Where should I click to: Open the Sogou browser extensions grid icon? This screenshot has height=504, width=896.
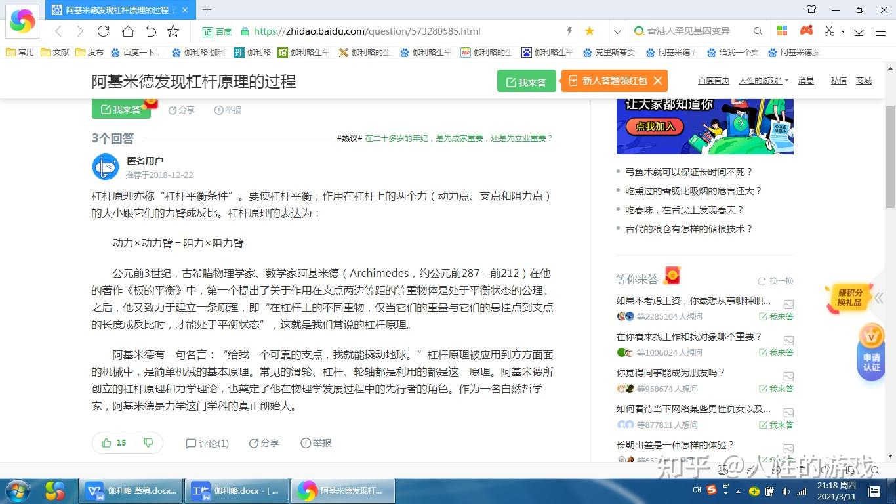(782, 31)
